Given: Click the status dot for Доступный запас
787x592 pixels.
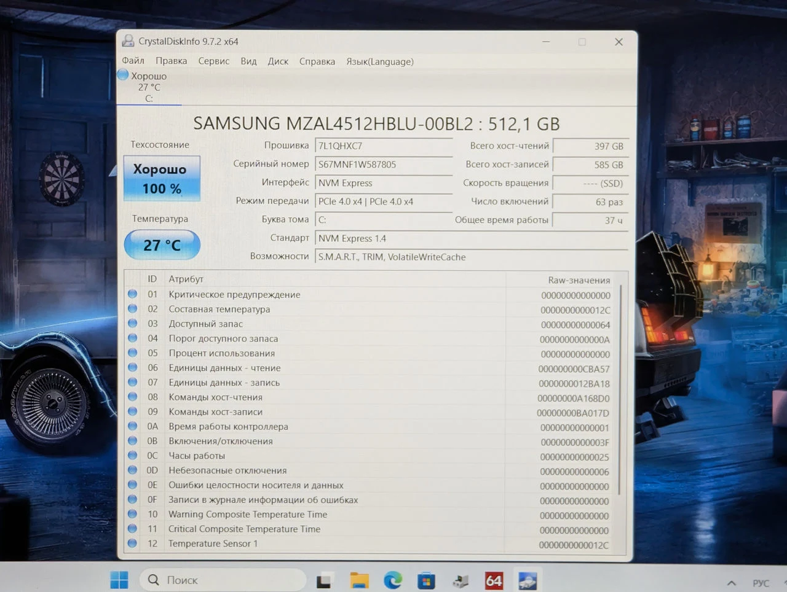Looking at the screenshot, I should click(x=132, y=324).
